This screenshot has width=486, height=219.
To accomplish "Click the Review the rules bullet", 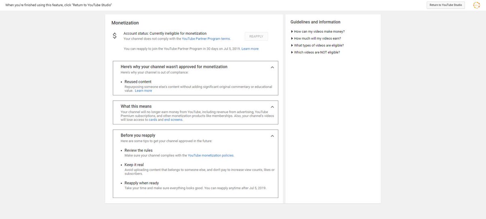I will click(139, 150).
